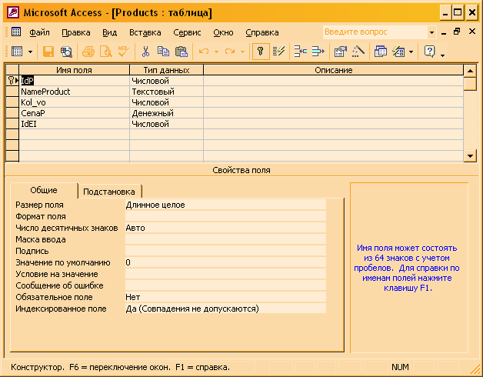
Task: Click the Undo arrow icon
Action: click(204, 52)
